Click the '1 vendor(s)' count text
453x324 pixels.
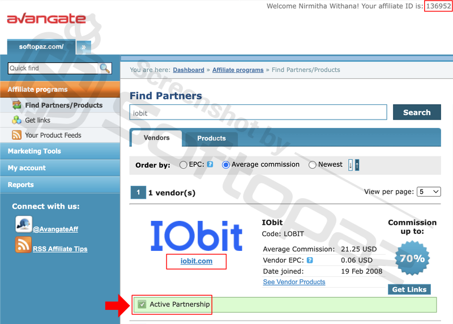tap(172, 193)
